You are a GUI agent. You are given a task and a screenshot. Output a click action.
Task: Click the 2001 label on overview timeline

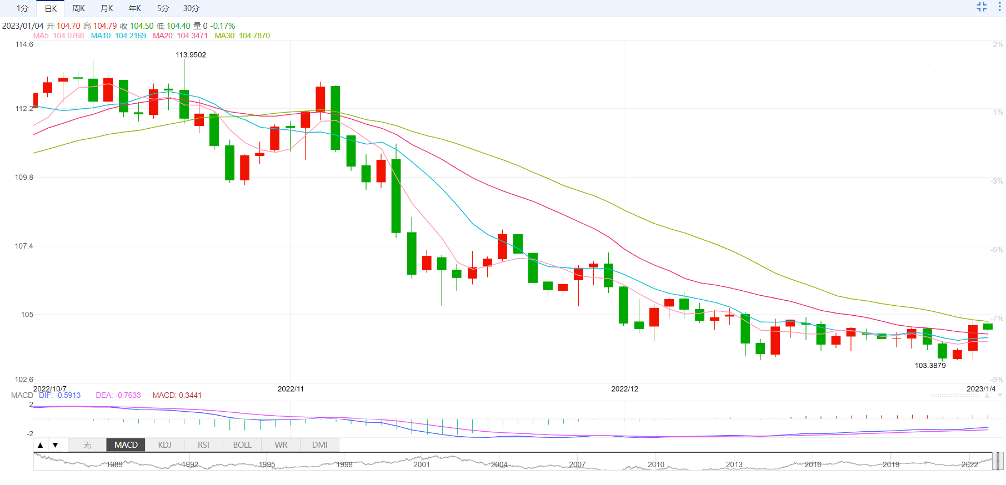[422, 464]
